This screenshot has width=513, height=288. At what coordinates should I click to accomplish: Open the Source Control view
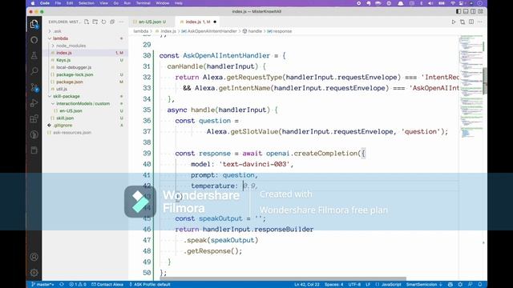coord(34,87)
